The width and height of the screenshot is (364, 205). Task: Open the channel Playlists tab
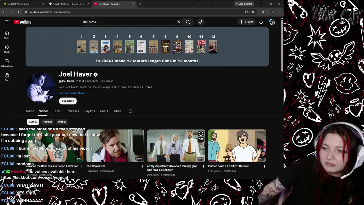click(x=89, y=111)
